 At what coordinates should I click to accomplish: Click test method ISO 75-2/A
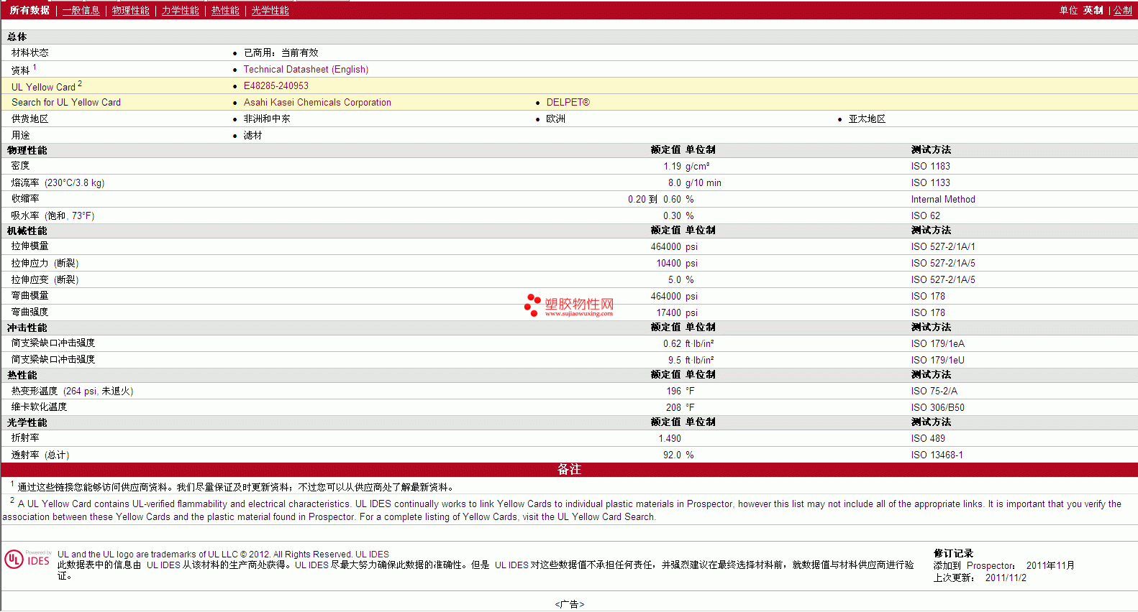(x=934, y=391)
